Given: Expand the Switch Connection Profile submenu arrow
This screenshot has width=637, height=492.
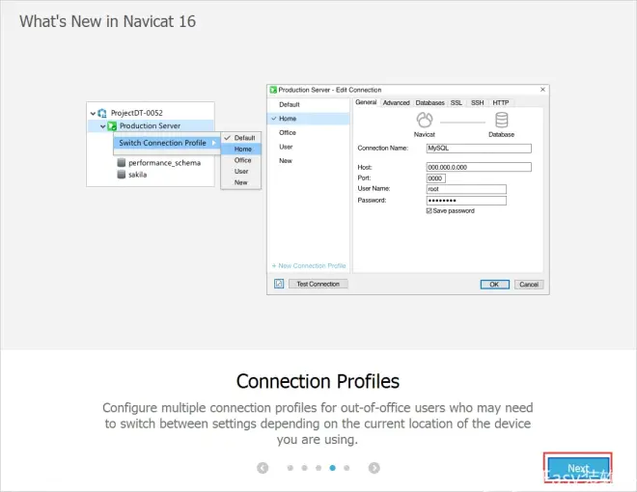Looking at the screenshot, I should point(213,143).
